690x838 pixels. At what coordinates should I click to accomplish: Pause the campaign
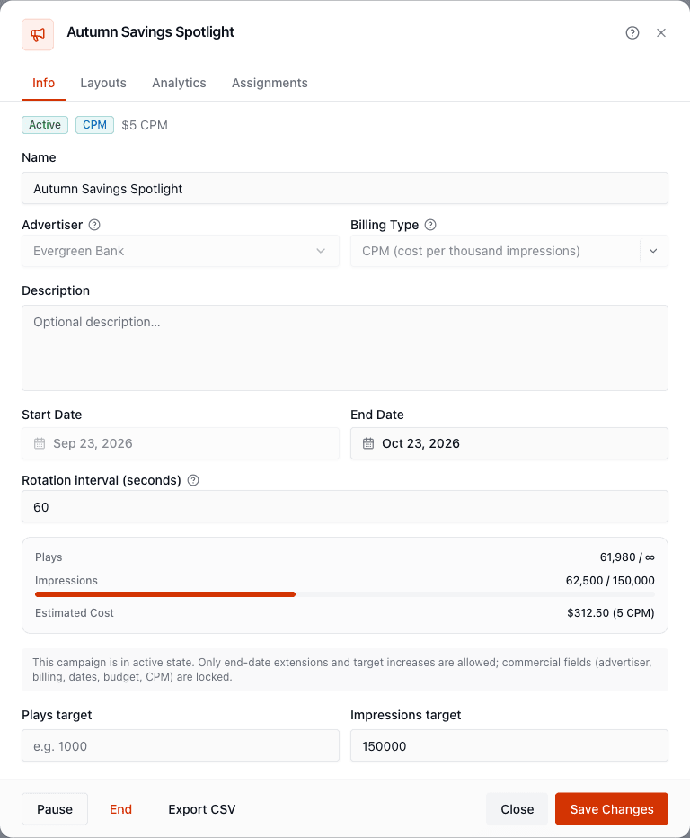click(x=55, y=809)
